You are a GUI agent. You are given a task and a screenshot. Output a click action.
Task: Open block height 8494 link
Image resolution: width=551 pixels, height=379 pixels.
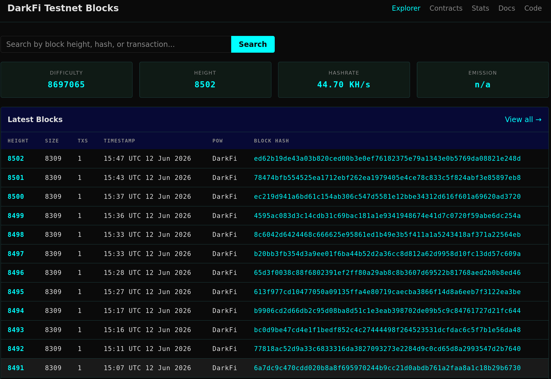(16, 311)
